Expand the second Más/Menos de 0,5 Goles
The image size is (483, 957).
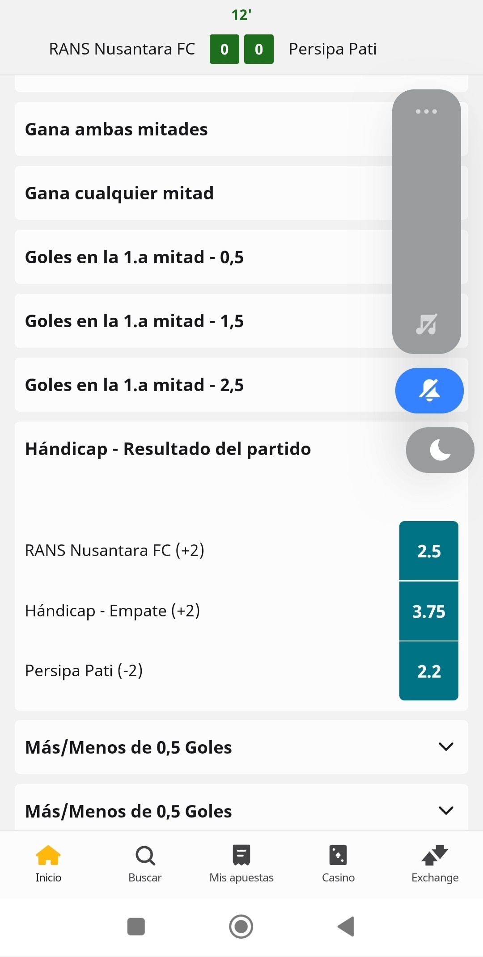(x=241, y=807)
